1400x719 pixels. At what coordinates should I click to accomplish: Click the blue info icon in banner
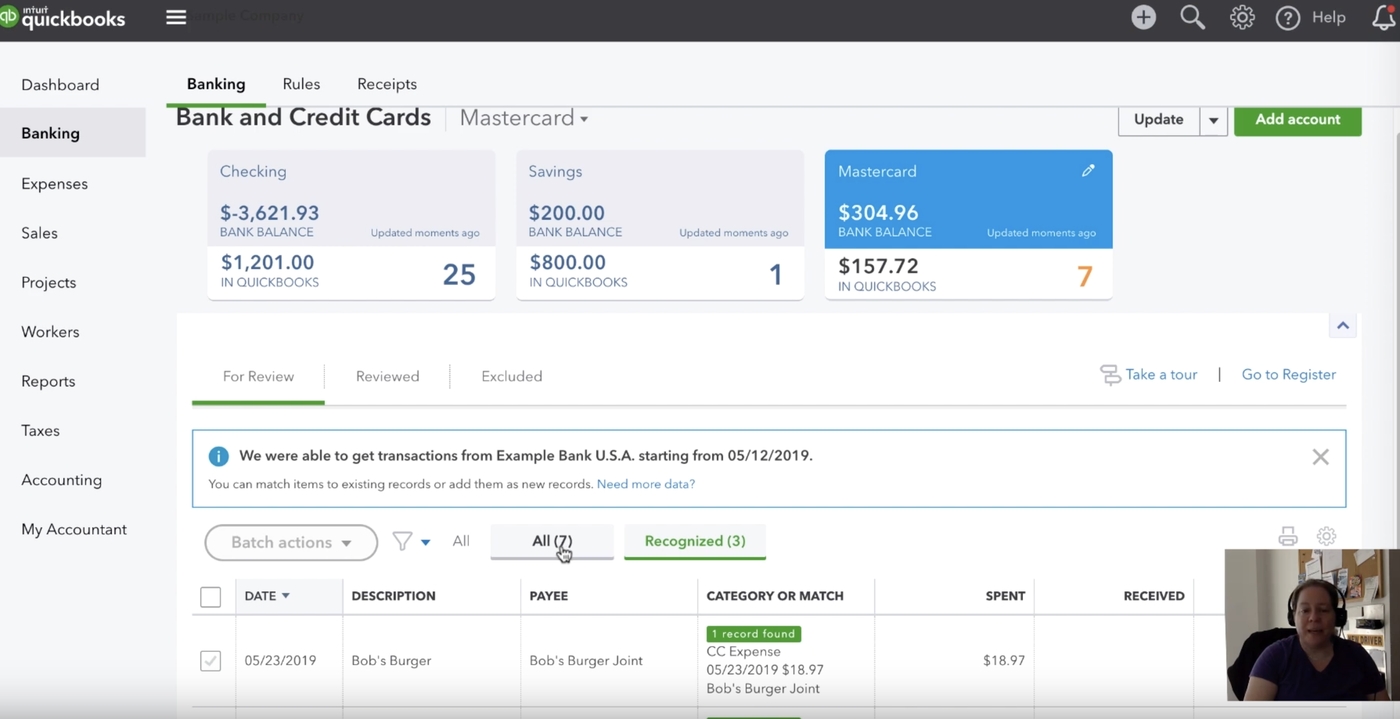tap(218, 456)
